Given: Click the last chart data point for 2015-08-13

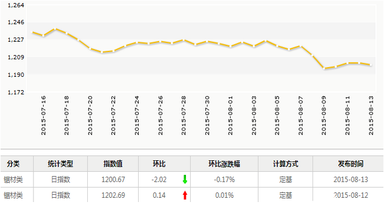Looking at the screenshot, I should [371, 65].
